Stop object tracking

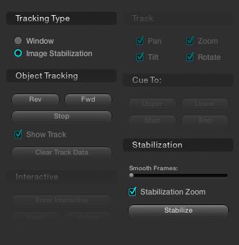click(62, 116)
